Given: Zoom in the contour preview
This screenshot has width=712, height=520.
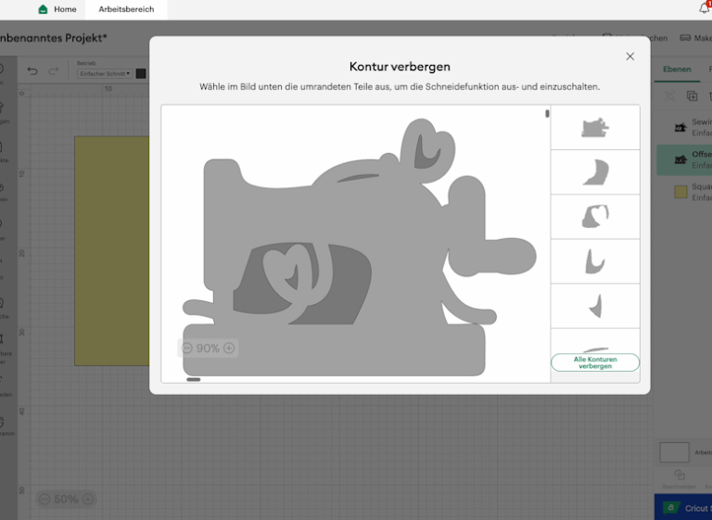Looking at the screenshot, I should (x=229, y=349).
